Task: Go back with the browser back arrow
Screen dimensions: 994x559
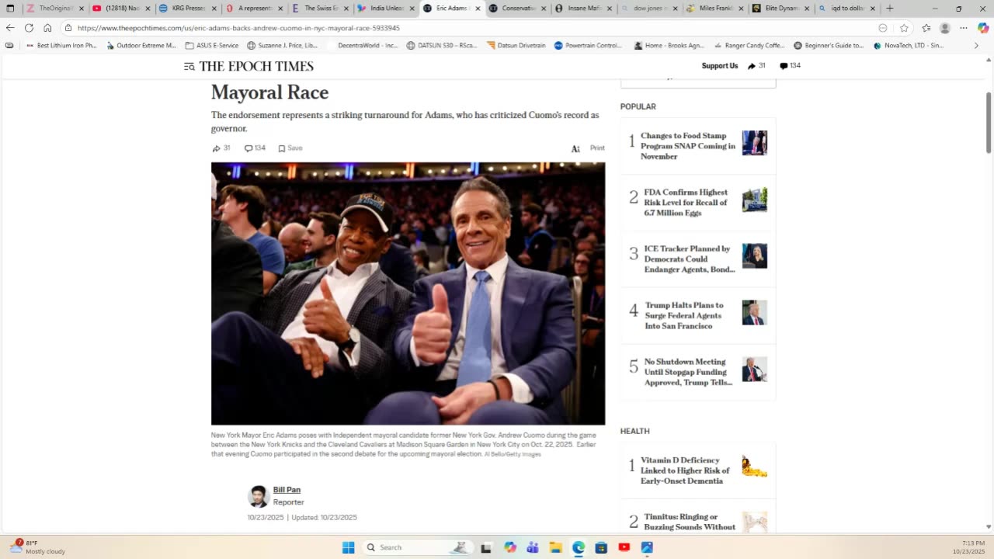Action: coord(10,28)
